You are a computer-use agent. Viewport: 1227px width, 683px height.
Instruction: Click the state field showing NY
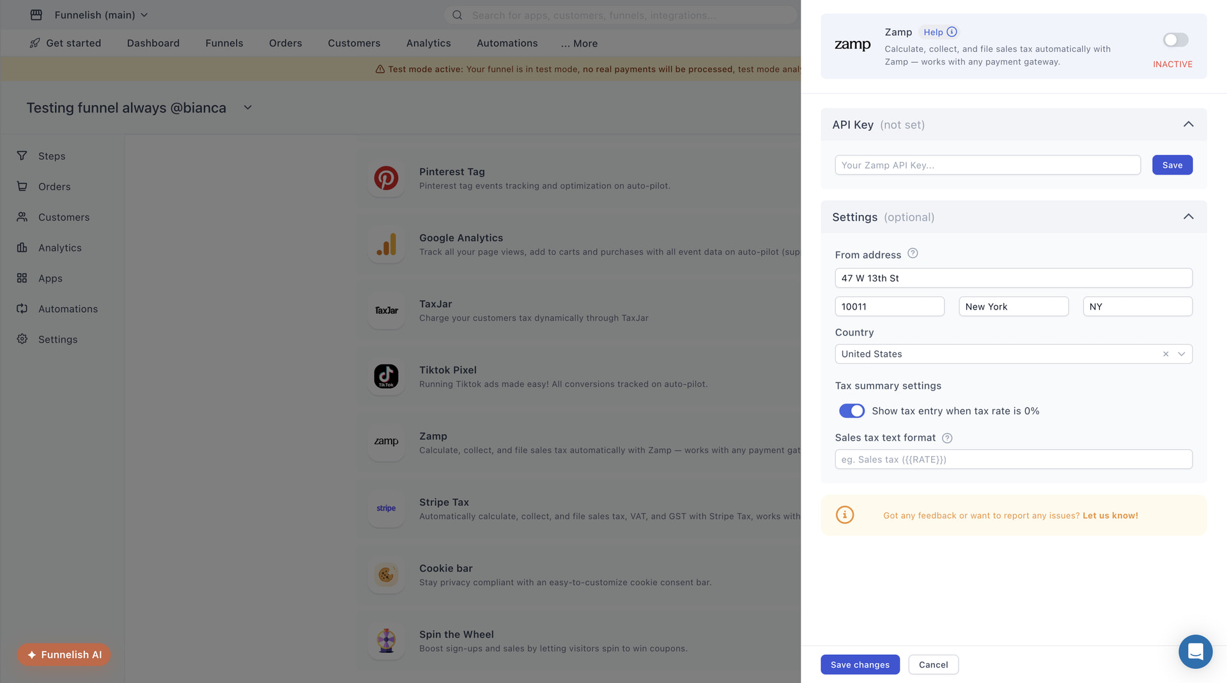pyautogui.click(x=1138, y=306)
